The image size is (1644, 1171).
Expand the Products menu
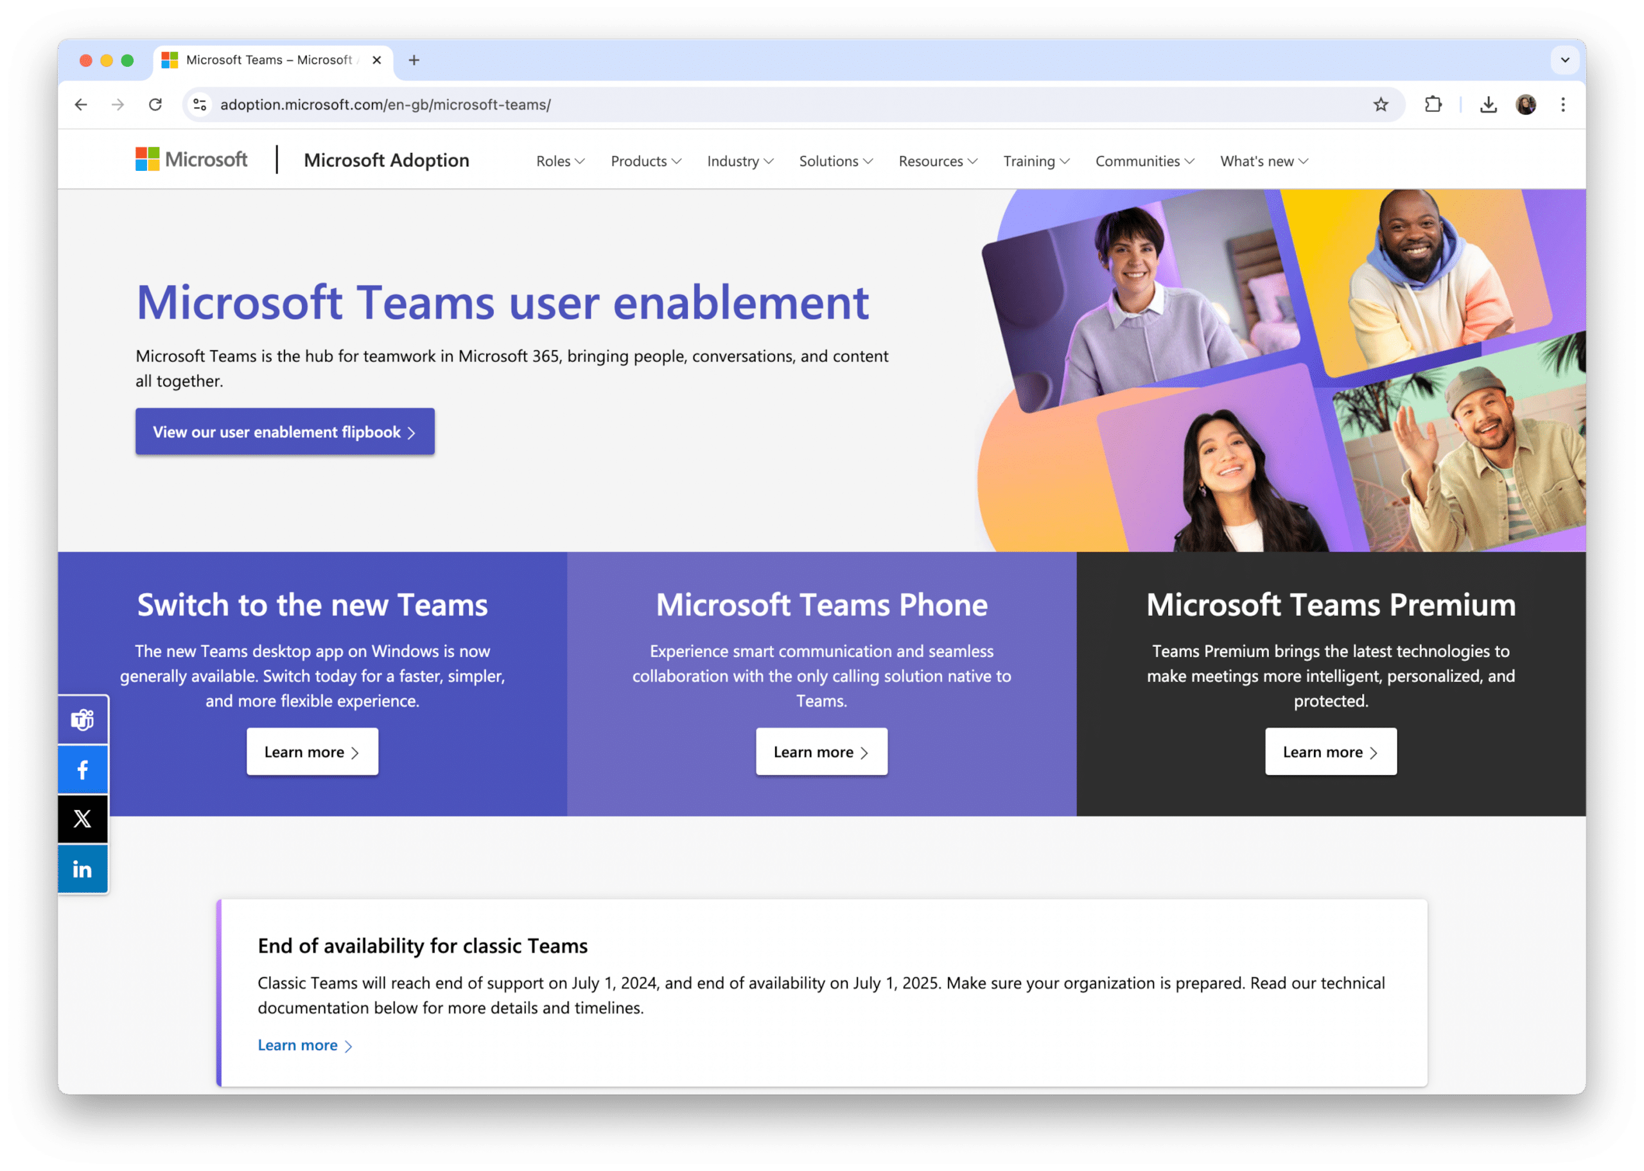[x=646, y=161]
